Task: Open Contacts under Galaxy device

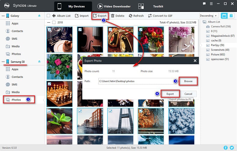Action: (17, 31)
